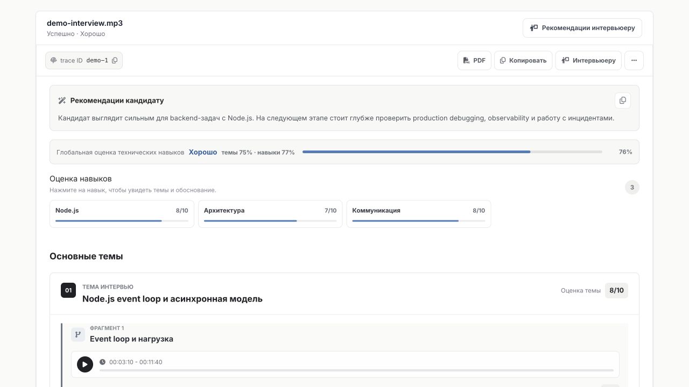The width and height of the screenshot is (689, 387).
Task: Click the skills count badge showing 3
Action: point(632,188)
